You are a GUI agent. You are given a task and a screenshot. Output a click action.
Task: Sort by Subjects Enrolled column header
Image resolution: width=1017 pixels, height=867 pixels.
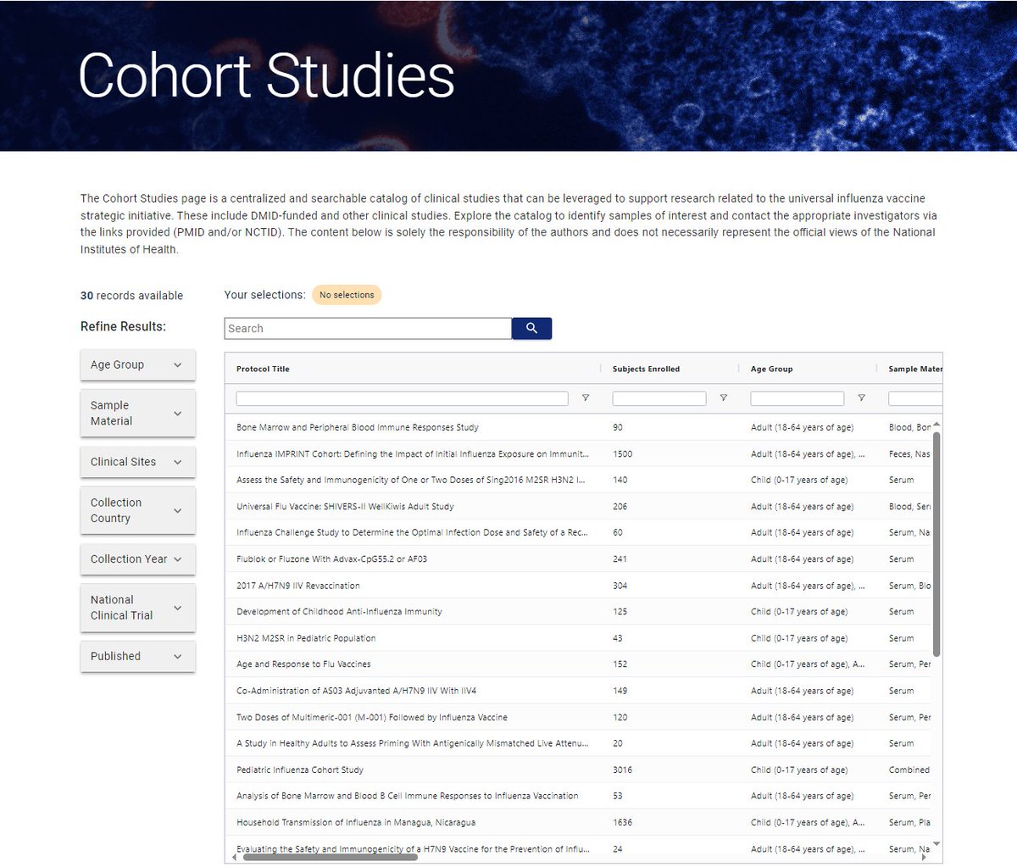click(646, 369)
